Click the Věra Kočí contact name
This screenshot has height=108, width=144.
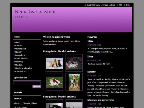18,99
